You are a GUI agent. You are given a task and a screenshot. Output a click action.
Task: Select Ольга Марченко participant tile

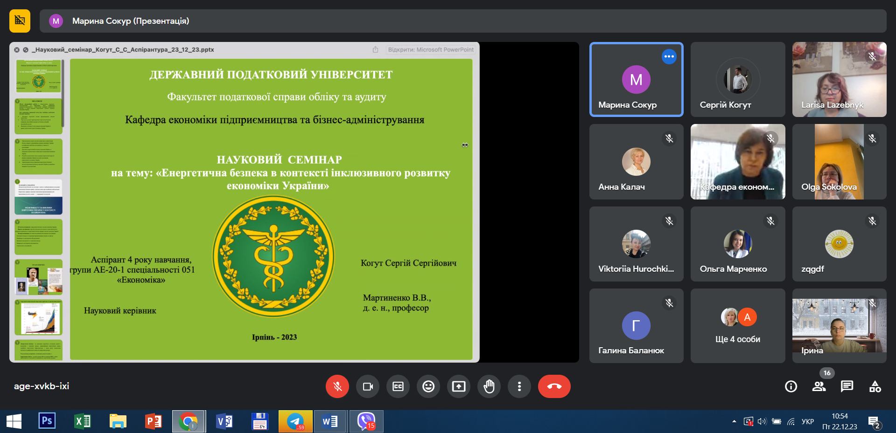pyautogui.click(x=738, y=244)
